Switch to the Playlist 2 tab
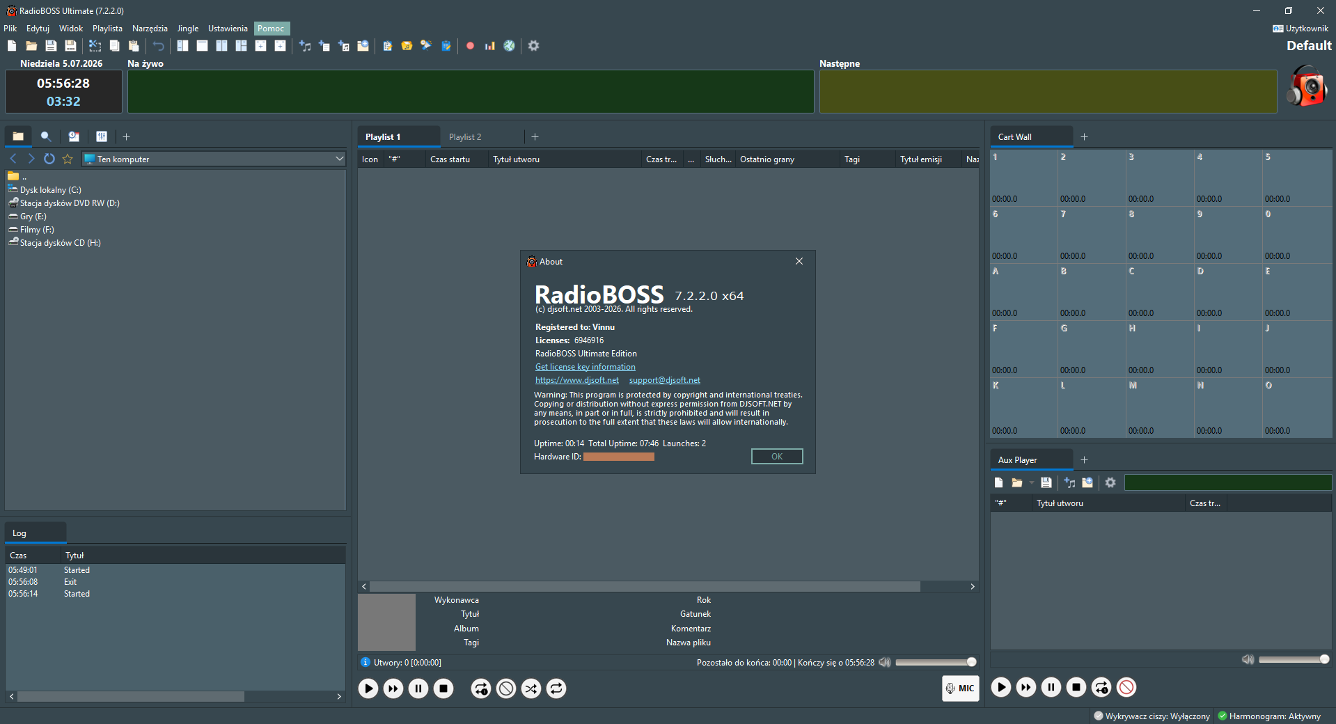The image size is (1336, 724). point(465,137)
